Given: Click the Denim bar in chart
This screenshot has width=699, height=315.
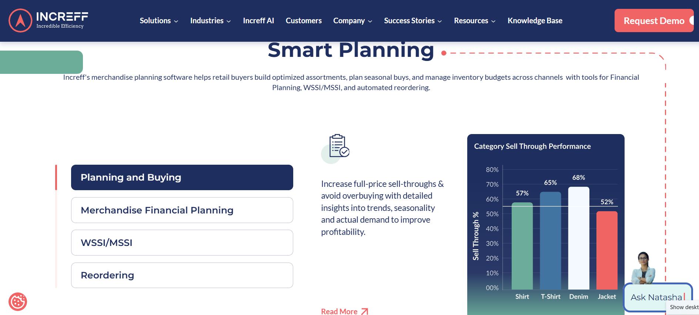Looking at the screenshot, I should coord(578,238).
